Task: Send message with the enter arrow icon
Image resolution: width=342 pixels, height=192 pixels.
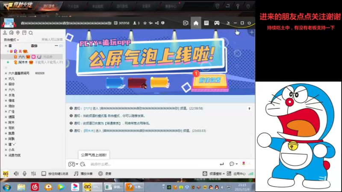Action: point(221,164)
